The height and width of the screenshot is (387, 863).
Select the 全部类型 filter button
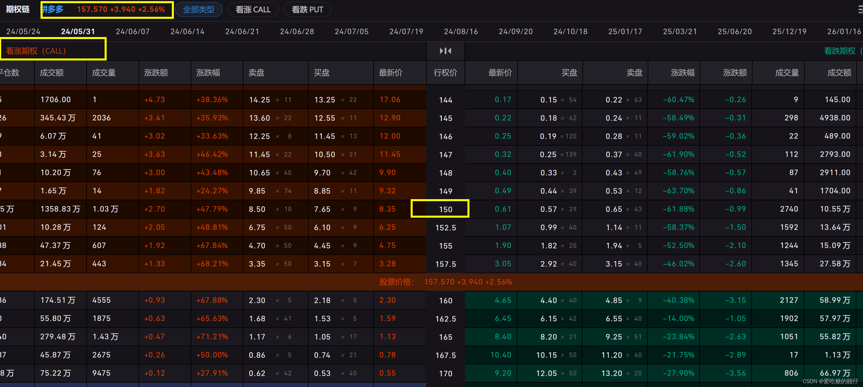(x=199, y=9)
